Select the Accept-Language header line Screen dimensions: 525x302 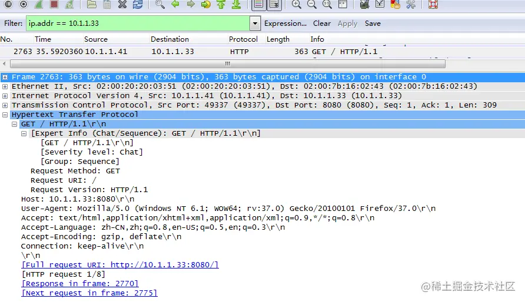pyautogui.click(x=153, y=227)
